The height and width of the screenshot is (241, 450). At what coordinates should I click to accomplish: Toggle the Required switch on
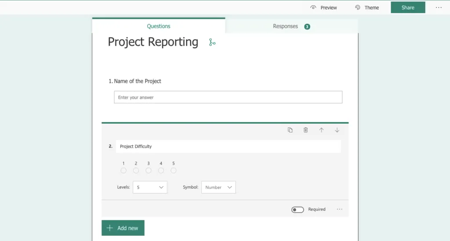(298, 209)
